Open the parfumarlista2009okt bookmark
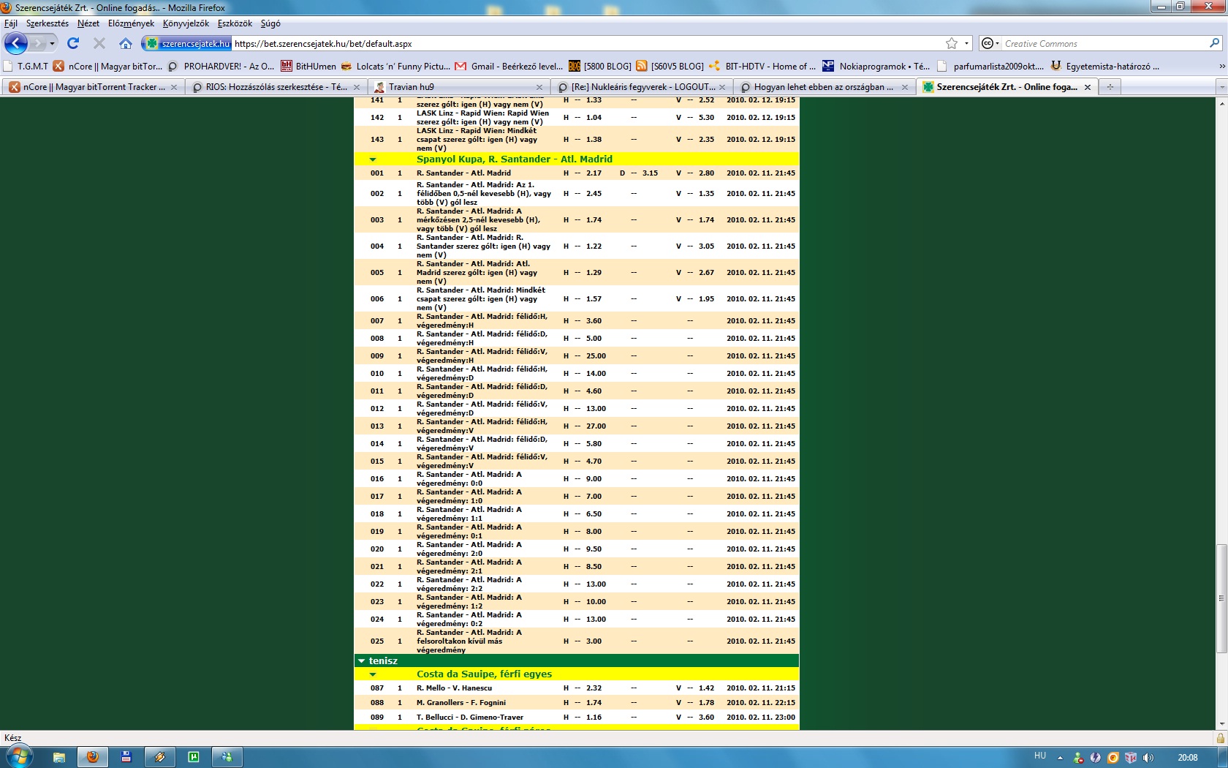 click(x=990, y=66)
